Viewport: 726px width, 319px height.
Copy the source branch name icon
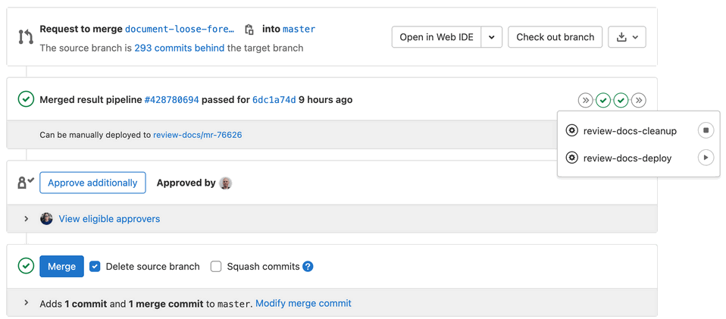(249, 30)
